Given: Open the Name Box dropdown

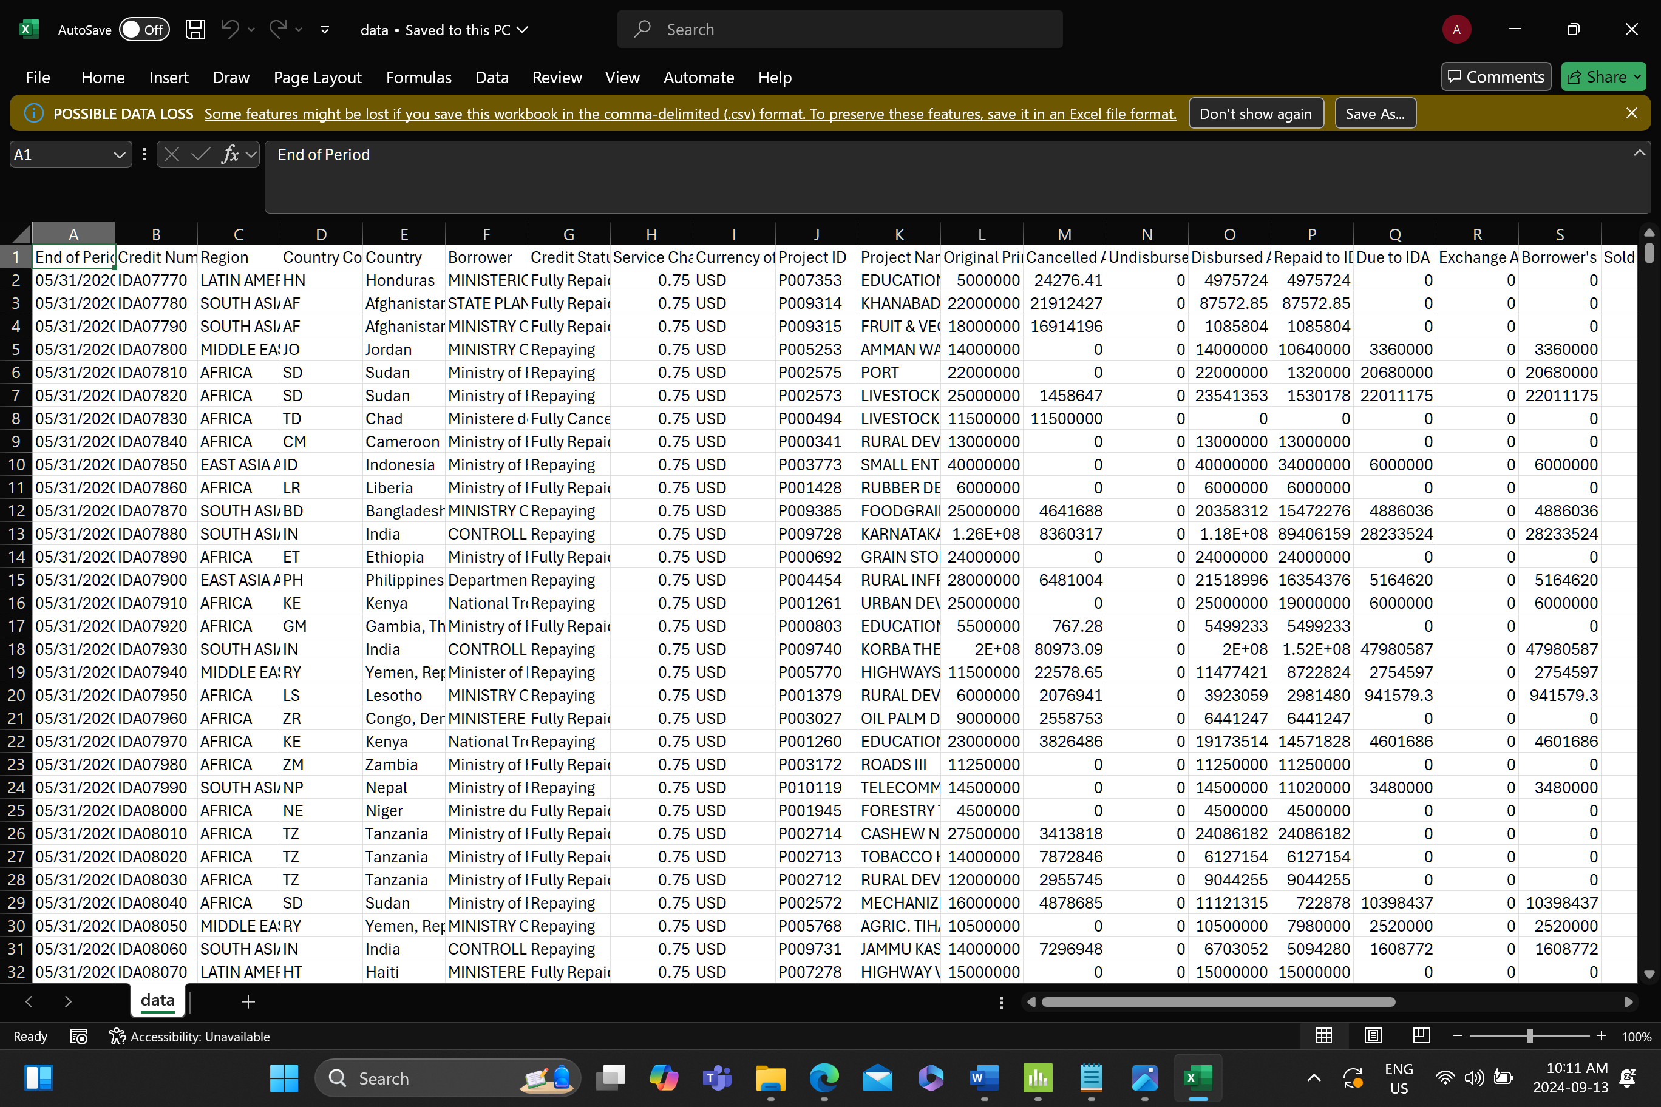Looking at the screenshot, I should pos(120,154).
